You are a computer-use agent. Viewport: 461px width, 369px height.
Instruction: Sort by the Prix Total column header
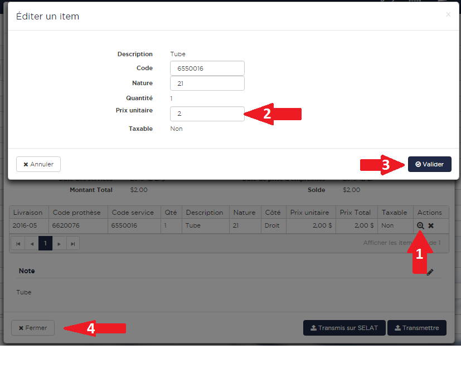pyautogui.click(x=356, y=213)
